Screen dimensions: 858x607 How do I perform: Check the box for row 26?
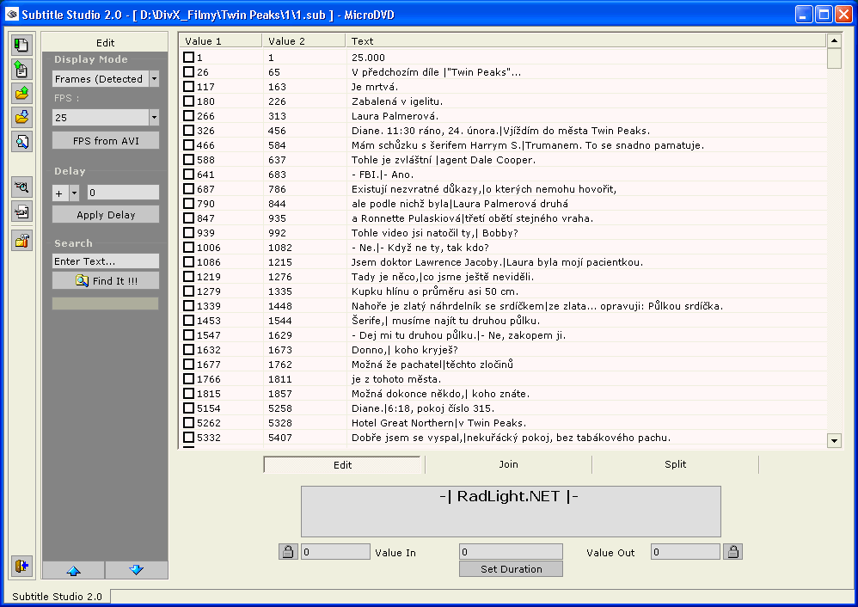189,71
